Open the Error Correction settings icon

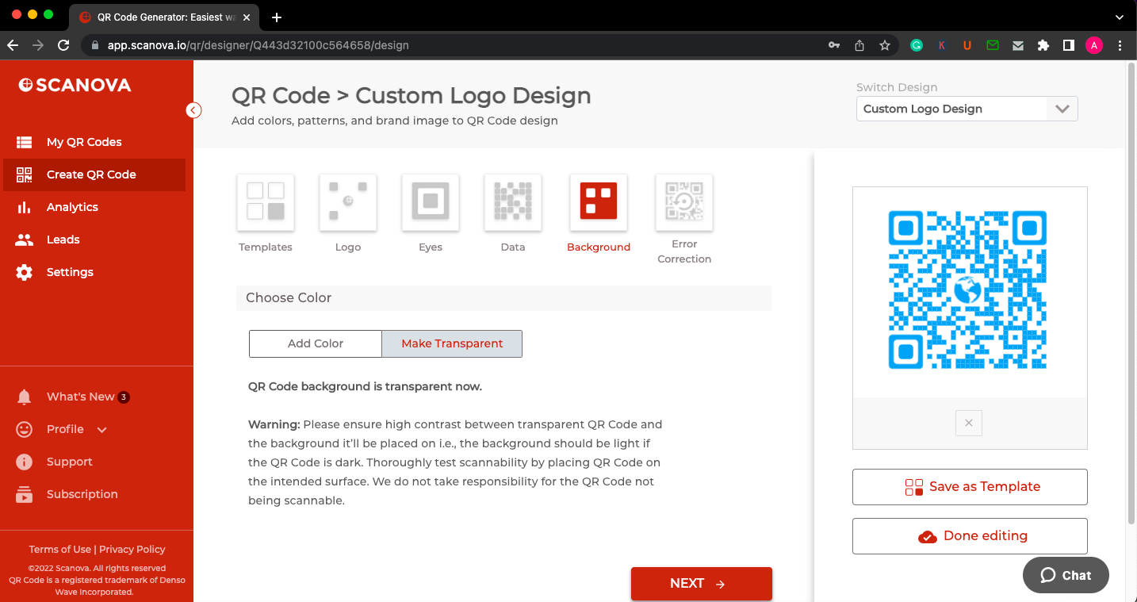[x=683, y=202]
